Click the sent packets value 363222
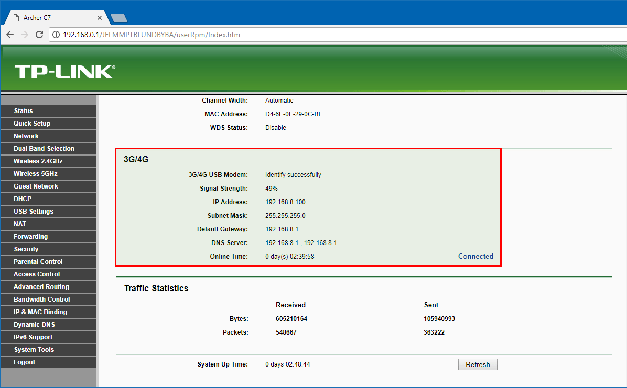This screenshot has width=627, height=388. point(434,332)
